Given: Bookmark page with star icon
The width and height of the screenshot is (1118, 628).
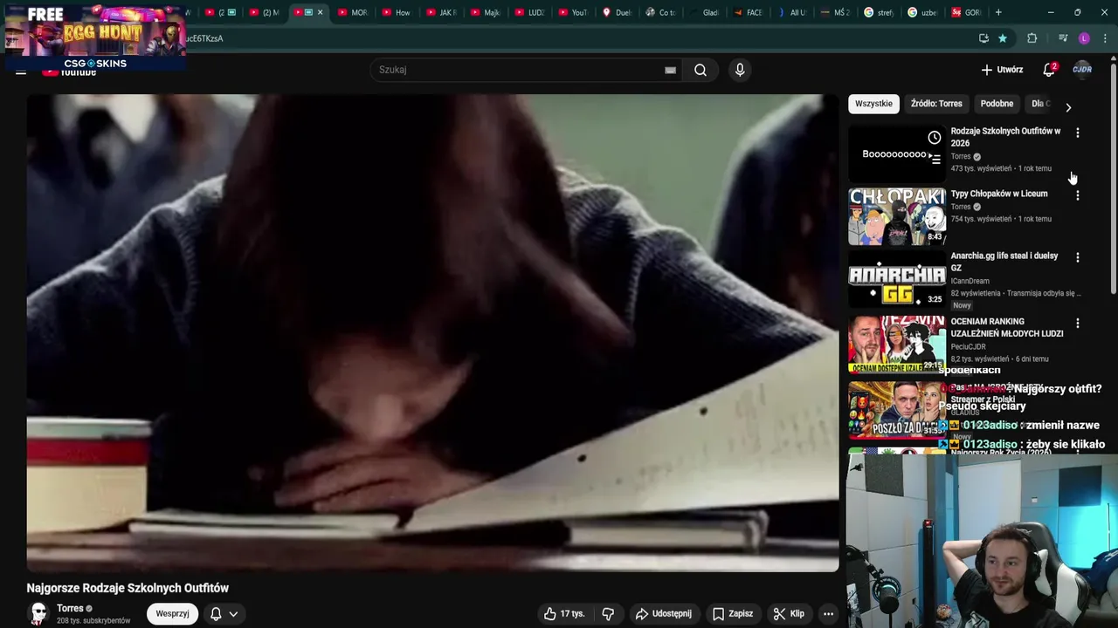Looking at the screenshot, I should 1003,38.
